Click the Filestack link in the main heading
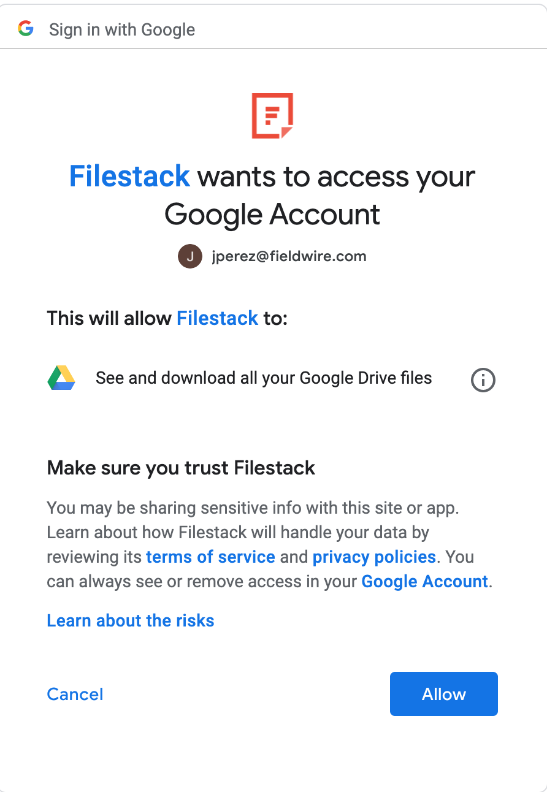The image size is (547, 792). 129,176
